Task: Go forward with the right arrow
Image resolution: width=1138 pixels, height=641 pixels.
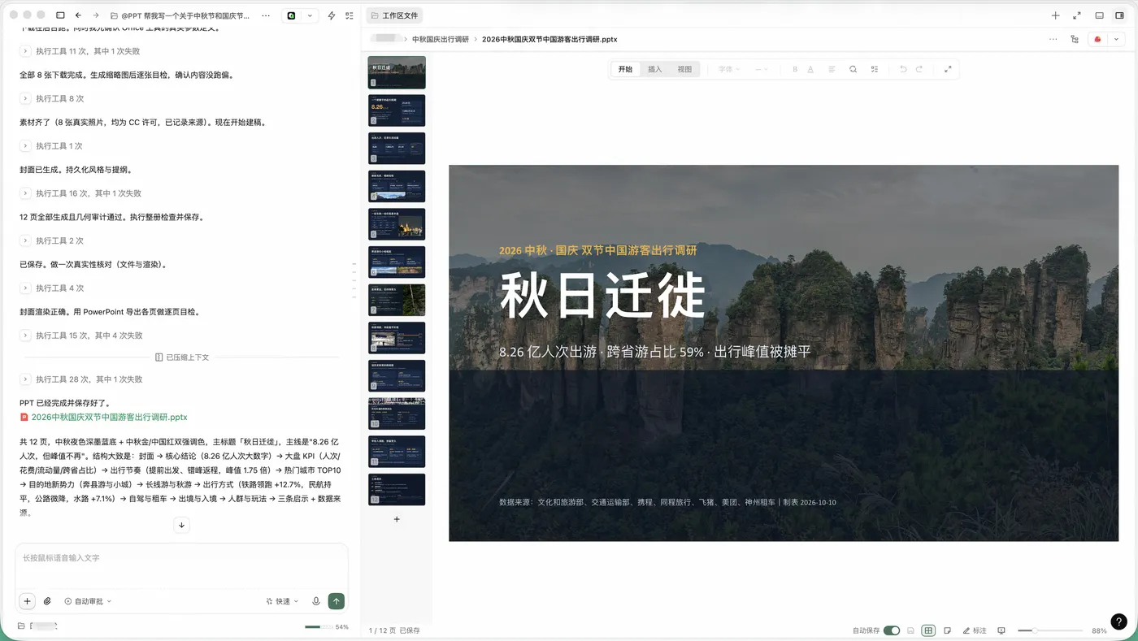Action: (x=96, y=15)
